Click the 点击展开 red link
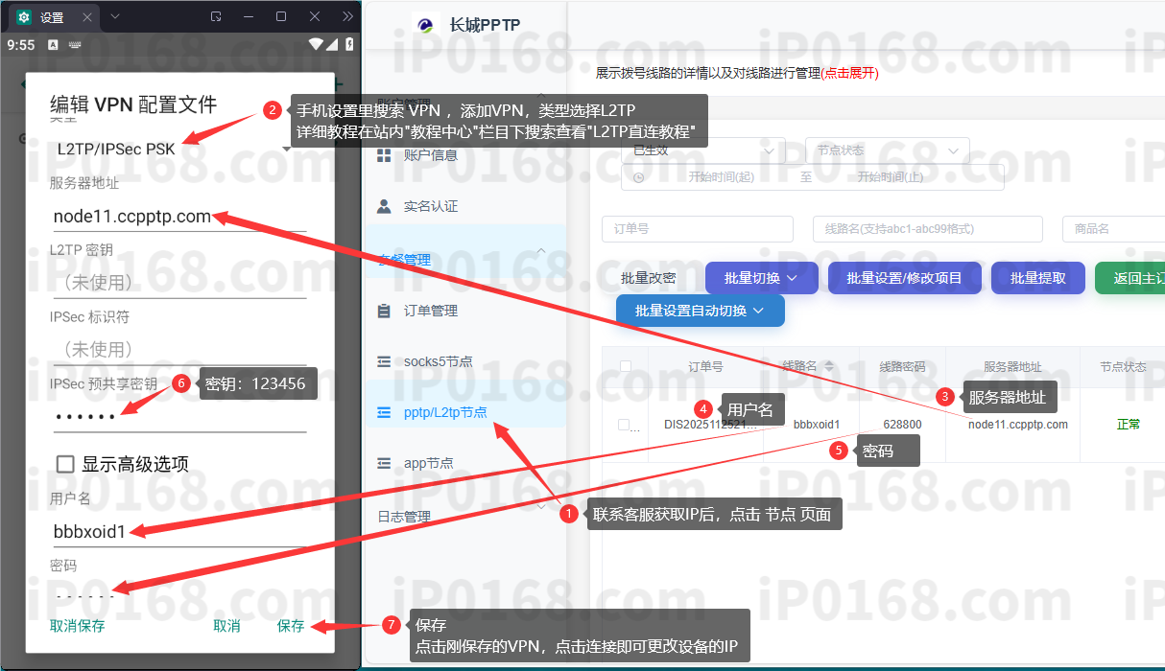 click(x=849, y=72)
